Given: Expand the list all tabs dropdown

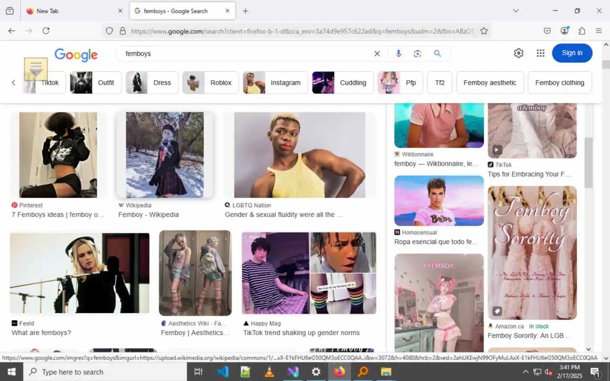Looking at the screenshot, I should point(516,11).
